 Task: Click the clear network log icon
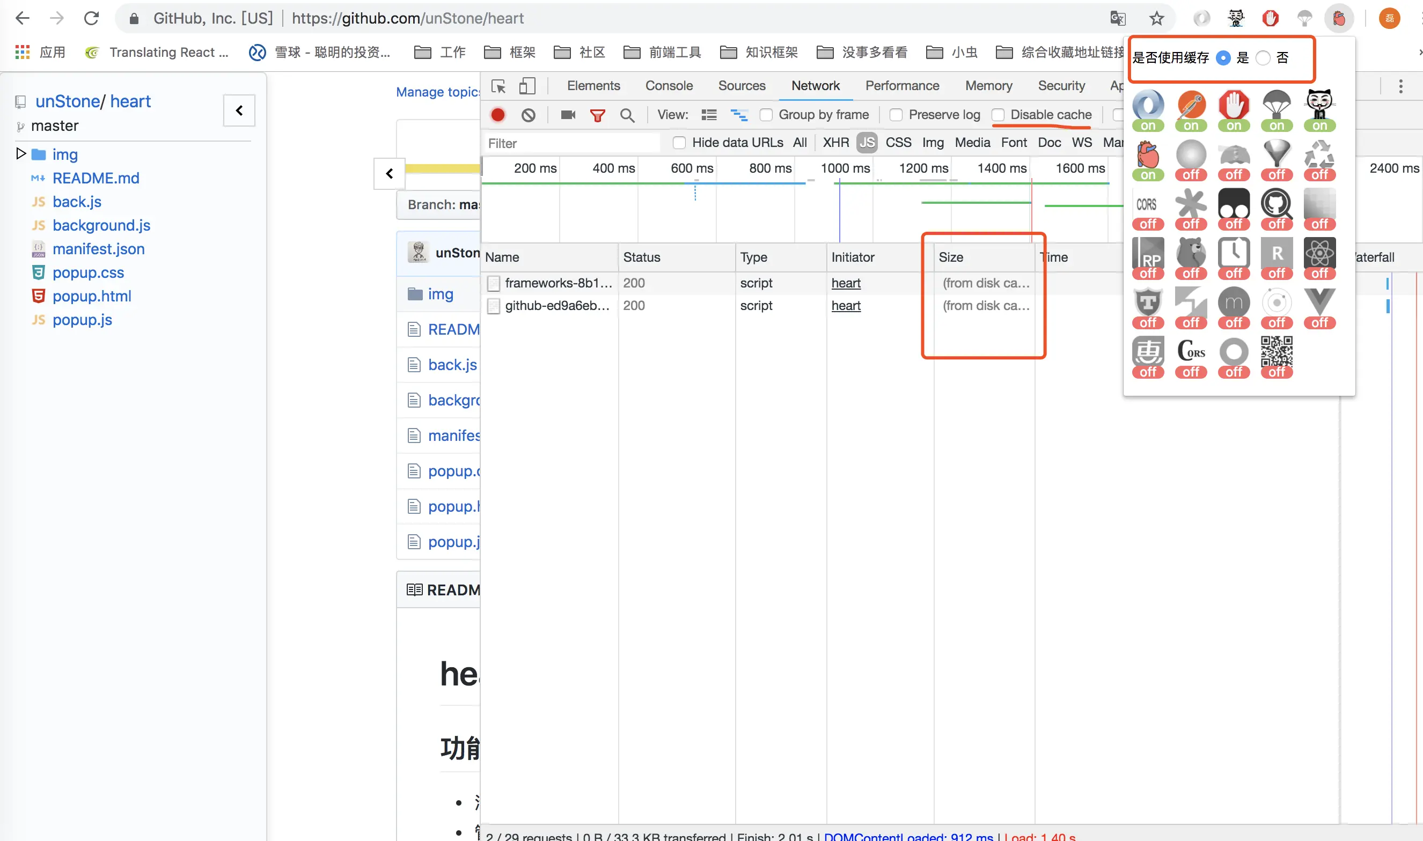click(529, 115)
